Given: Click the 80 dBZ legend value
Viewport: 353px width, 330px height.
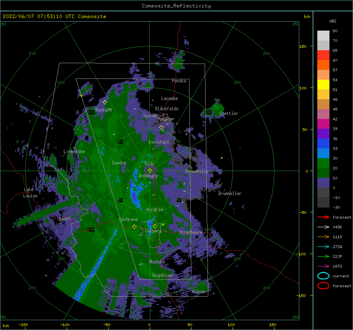Looking at the screenshot, I should point(335,31).
